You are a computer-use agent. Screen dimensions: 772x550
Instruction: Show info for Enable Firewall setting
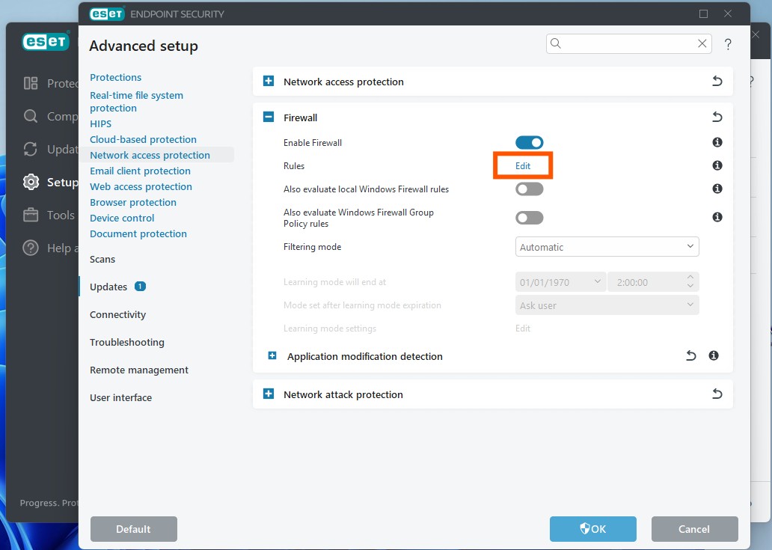point(717,142)
